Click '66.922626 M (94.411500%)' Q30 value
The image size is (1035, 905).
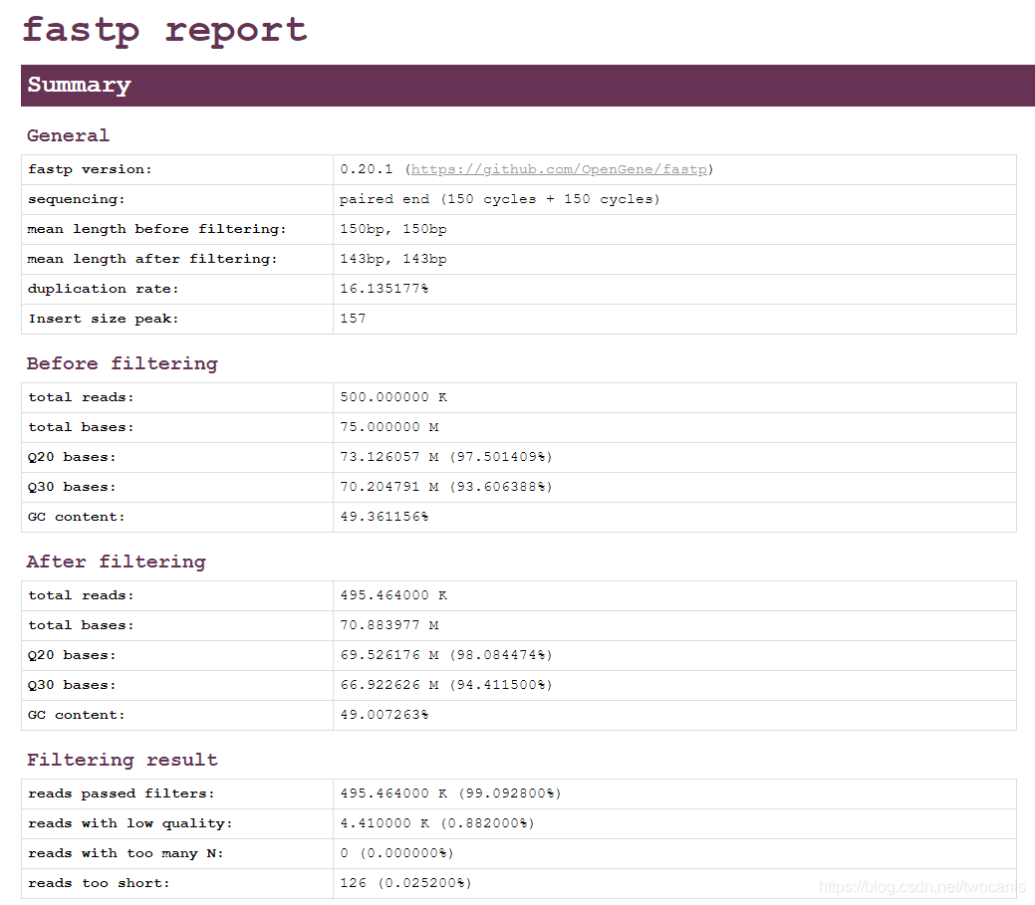tap(446, 685)
